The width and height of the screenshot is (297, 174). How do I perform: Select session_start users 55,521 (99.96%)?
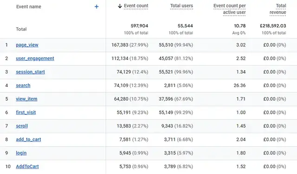point(176,72)
